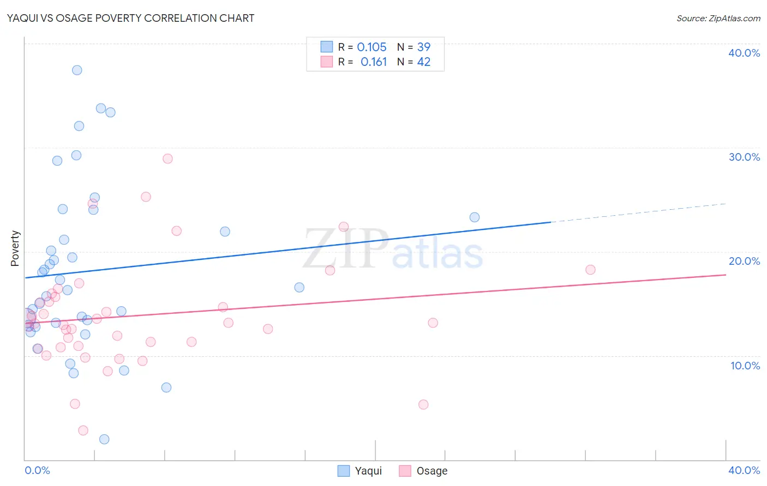Click the rightmost Yaqui point near 23%

click(x=475, y=217)
